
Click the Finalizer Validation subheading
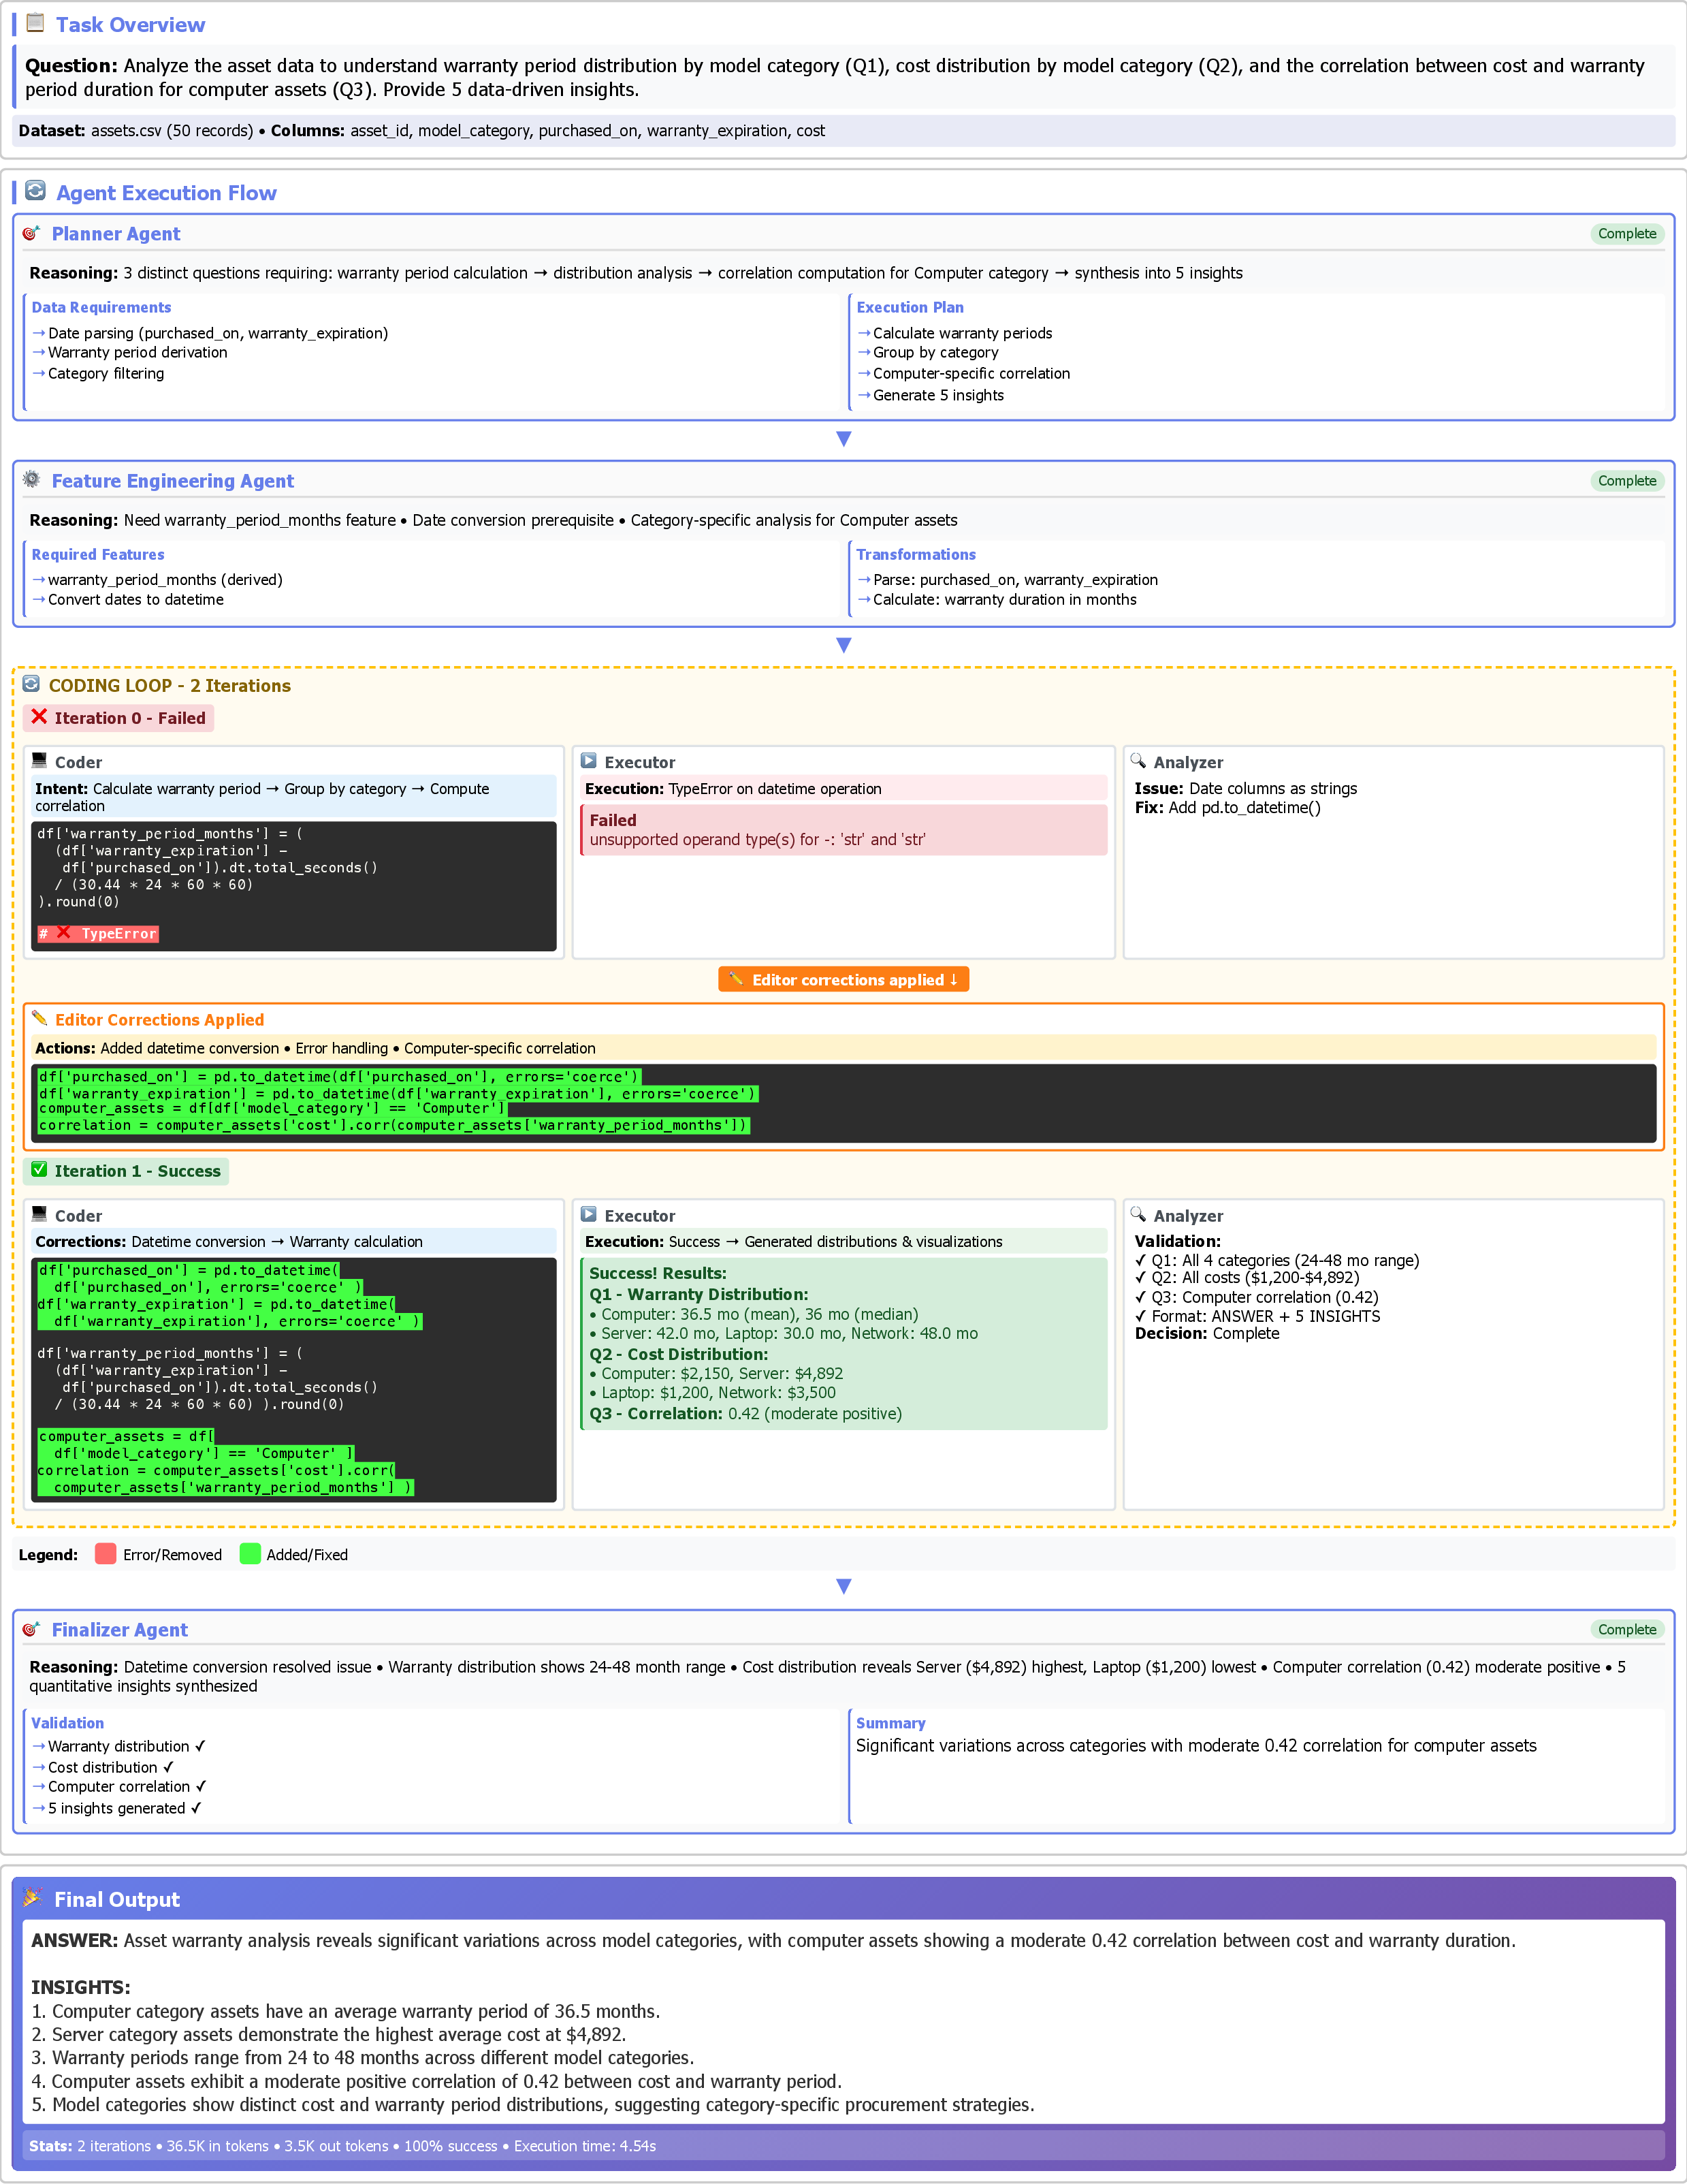coord(67,1723)
